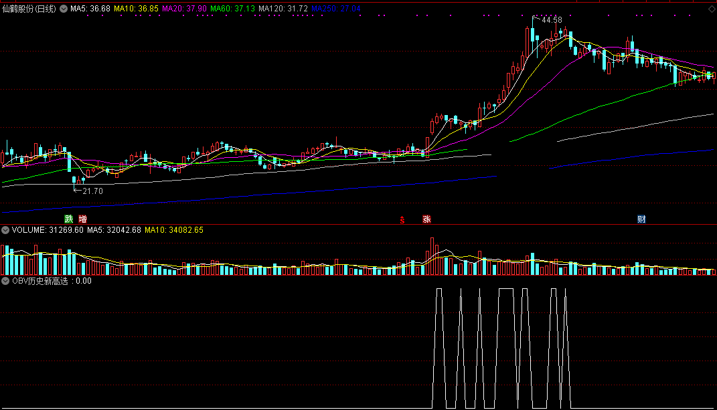Click the red $ event marker
The height and width of the screenshot is (410, 717).
point(402,220)
